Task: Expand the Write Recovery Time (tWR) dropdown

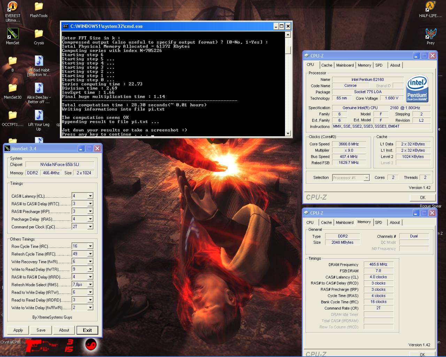Action: pyautogui.click(x=90, y=261)
